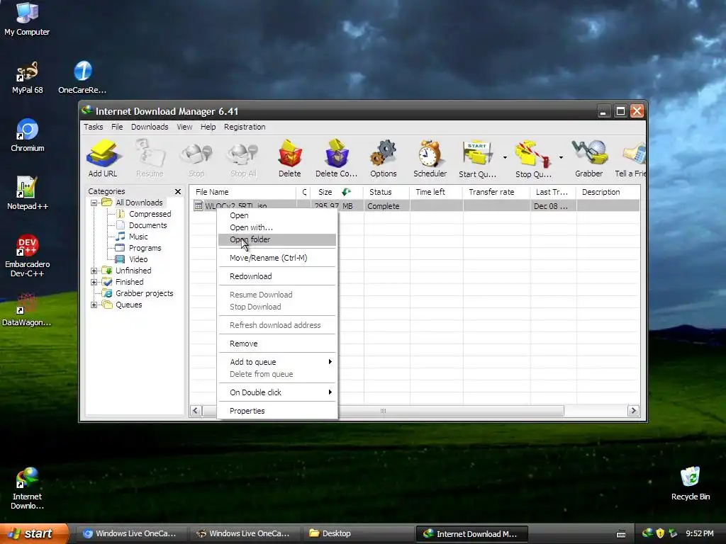Click the Start Queue toolbar icon
Image resolution: width=726 pixels, height=544 pixels.
[x=477, y=158]
